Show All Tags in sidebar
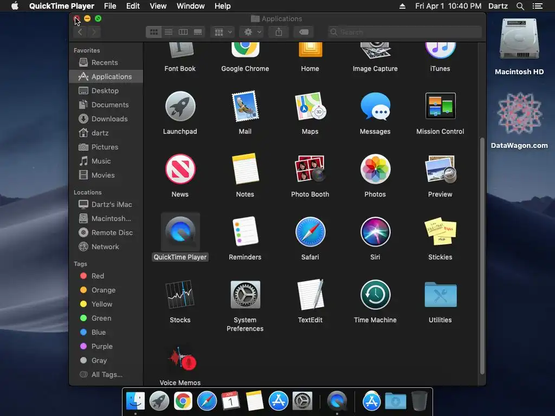Image resolution: width=555 pixels, height=416 pixels. coord(106,374)
